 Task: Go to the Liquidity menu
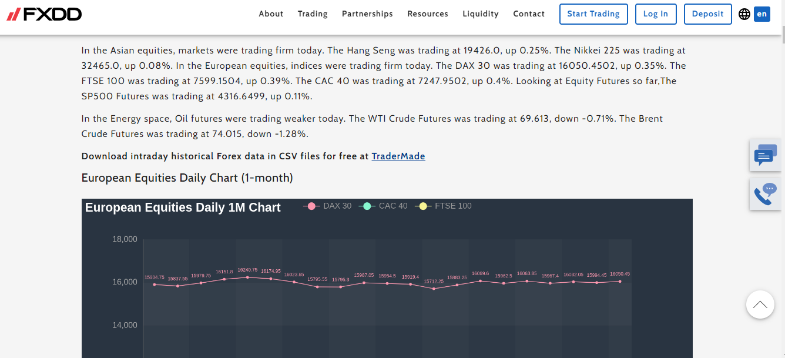(x=481, y=14)
